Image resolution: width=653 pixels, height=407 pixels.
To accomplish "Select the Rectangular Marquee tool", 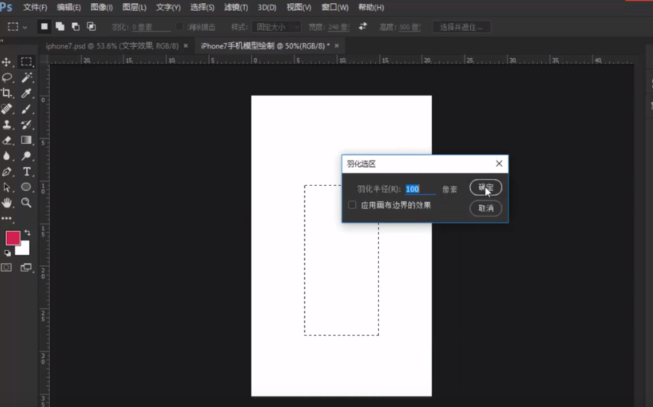I will pos(26,62).
